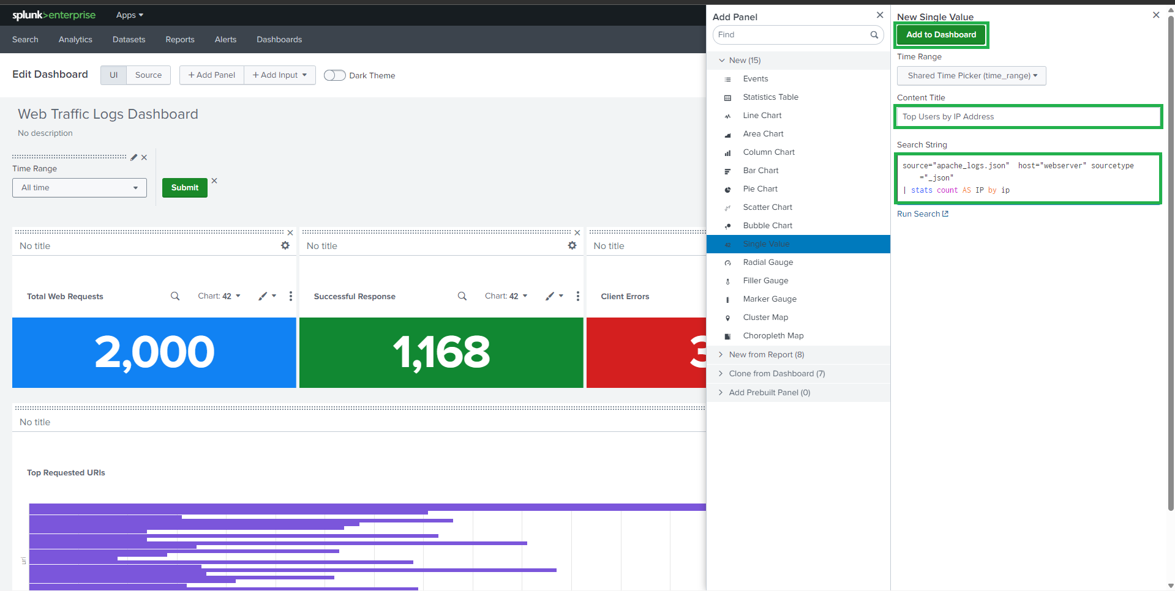Open format paintbrush menu for Total Web Requests
This screenshot has height=591, width=1175.
pos(267,296)
